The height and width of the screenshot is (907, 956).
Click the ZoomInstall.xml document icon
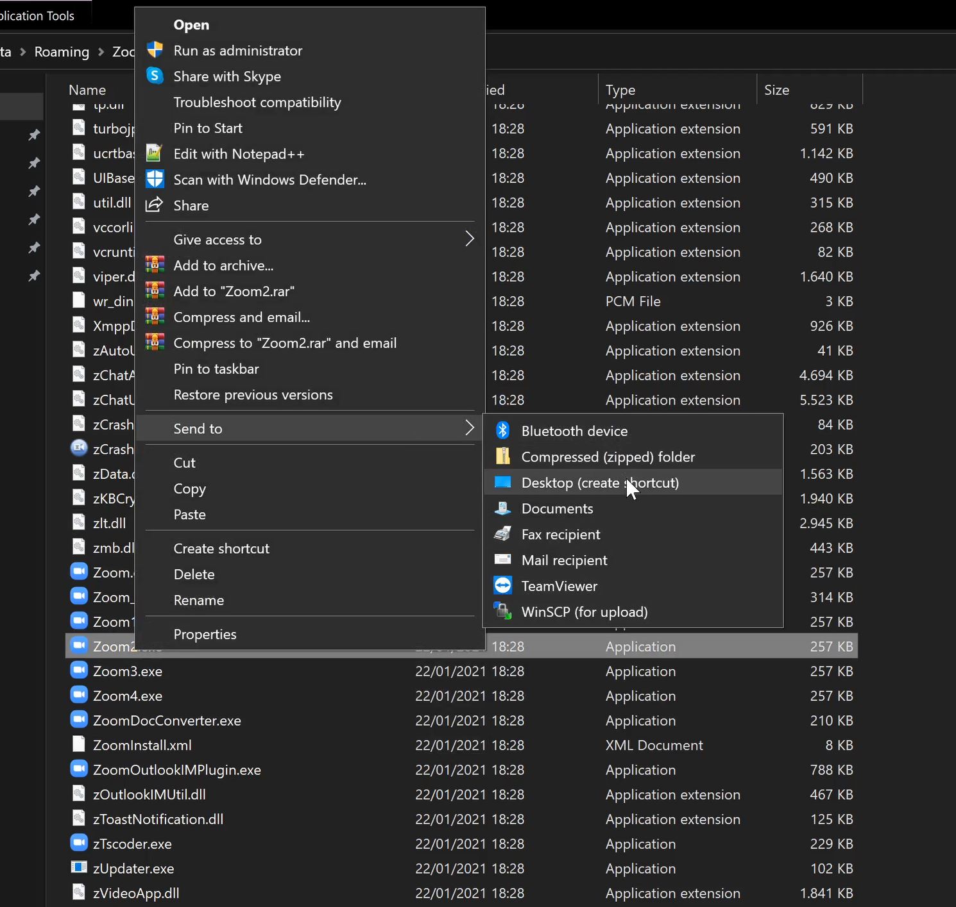(x=79, y=744)
